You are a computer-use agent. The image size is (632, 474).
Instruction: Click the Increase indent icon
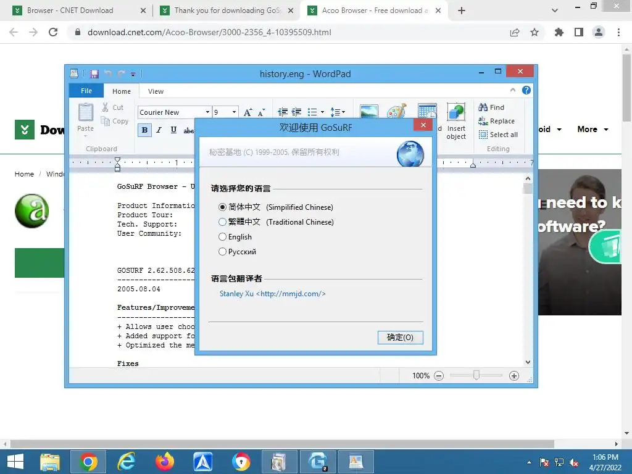tap(297, 112)
